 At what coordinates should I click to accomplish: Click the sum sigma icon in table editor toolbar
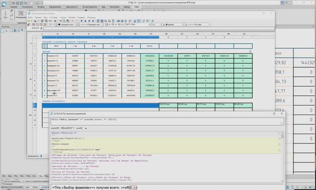(x=113, y=21)
